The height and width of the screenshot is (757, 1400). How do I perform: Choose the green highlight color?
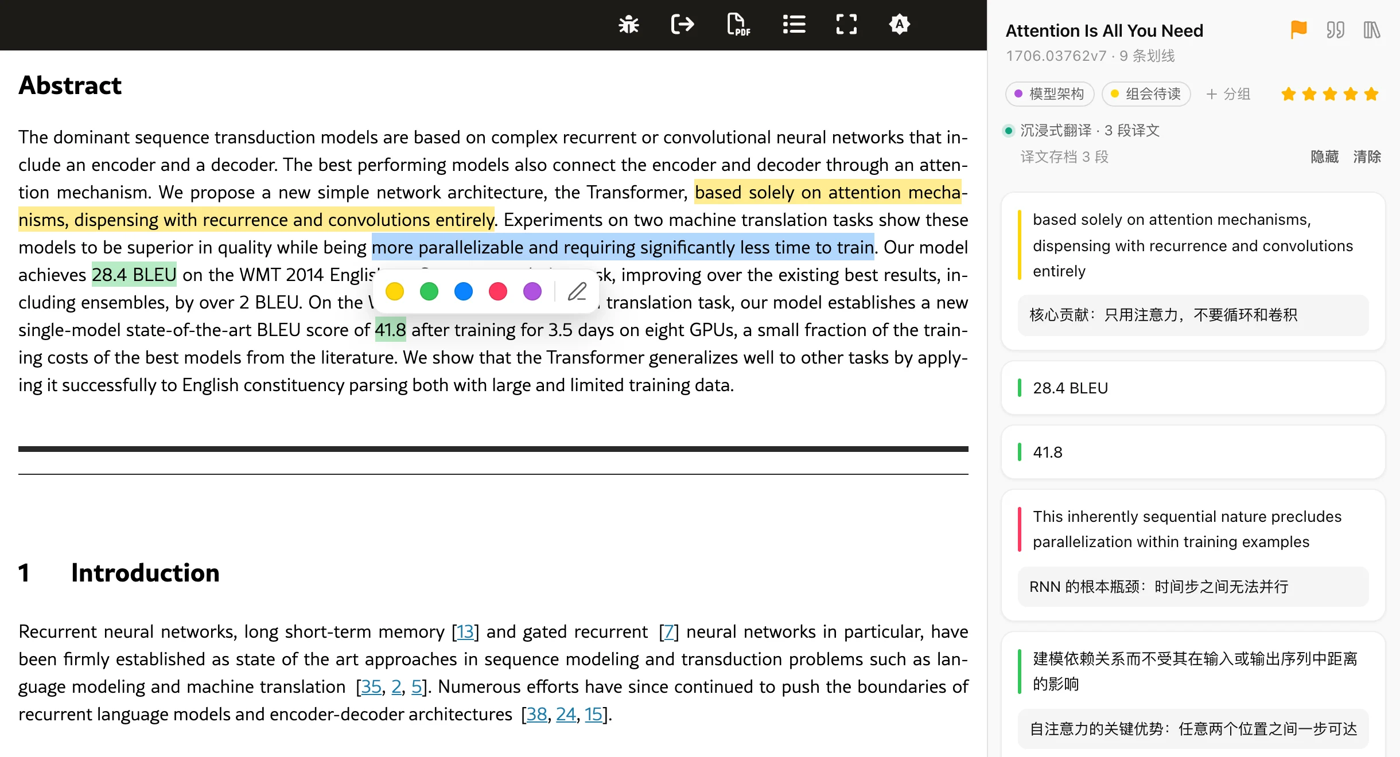coord(429,291)
